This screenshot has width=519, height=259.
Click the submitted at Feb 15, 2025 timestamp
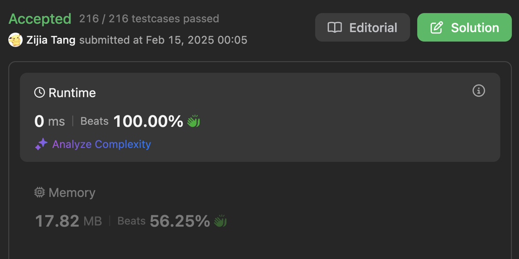(163, 40)
